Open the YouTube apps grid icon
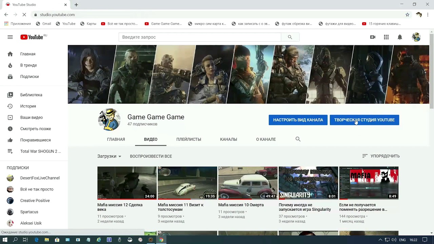This screenshot has width=434, height=244. point(386,37)
